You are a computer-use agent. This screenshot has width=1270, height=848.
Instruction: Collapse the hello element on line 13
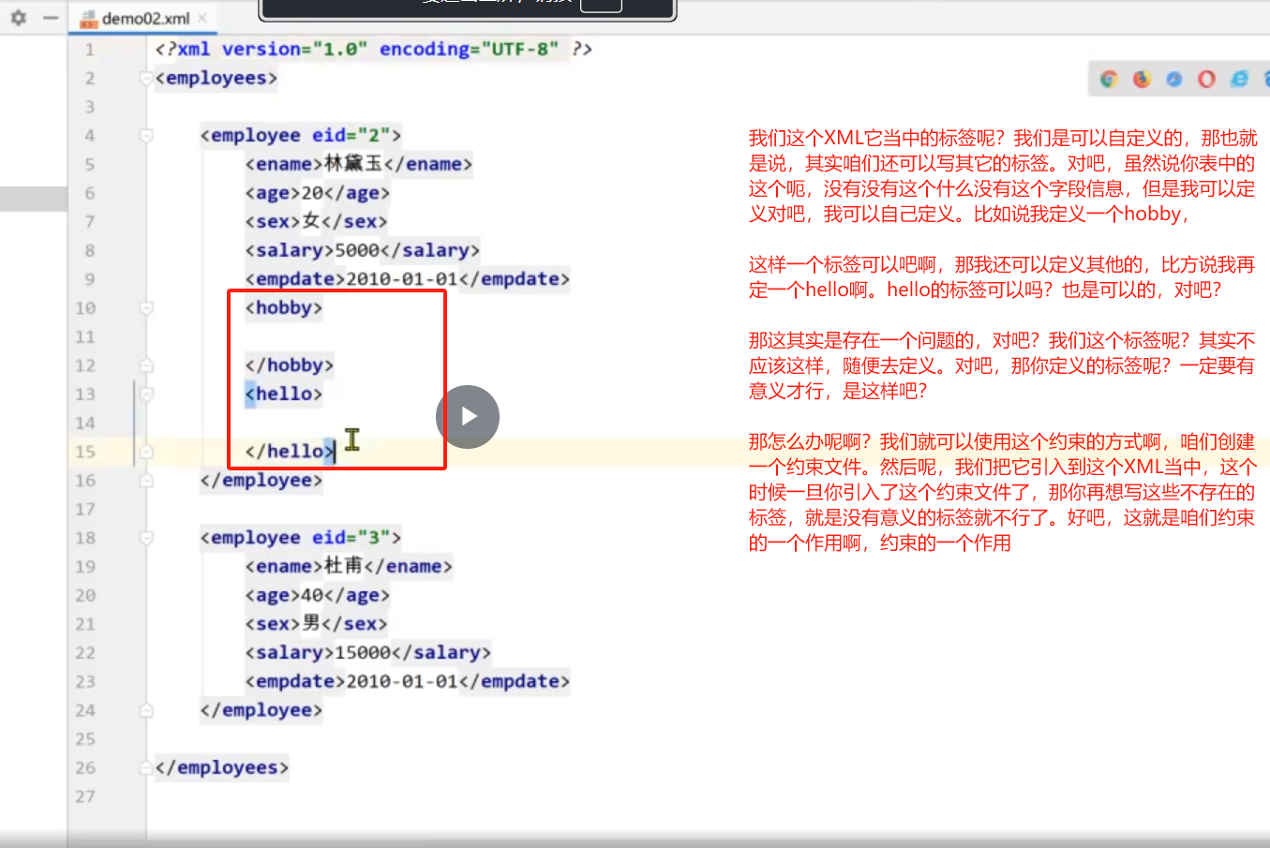coord(145,394)
